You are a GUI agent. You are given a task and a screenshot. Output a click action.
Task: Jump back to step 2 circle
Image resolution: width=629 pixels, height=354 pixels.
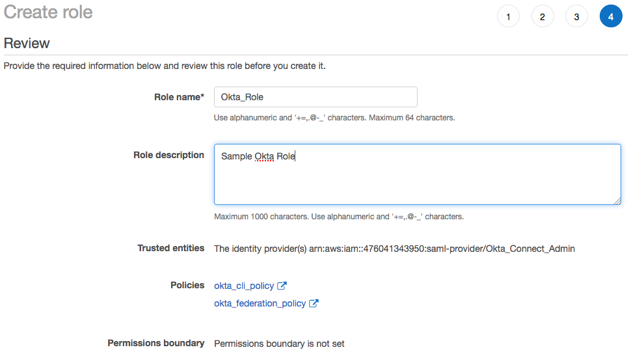click(542, 17)
